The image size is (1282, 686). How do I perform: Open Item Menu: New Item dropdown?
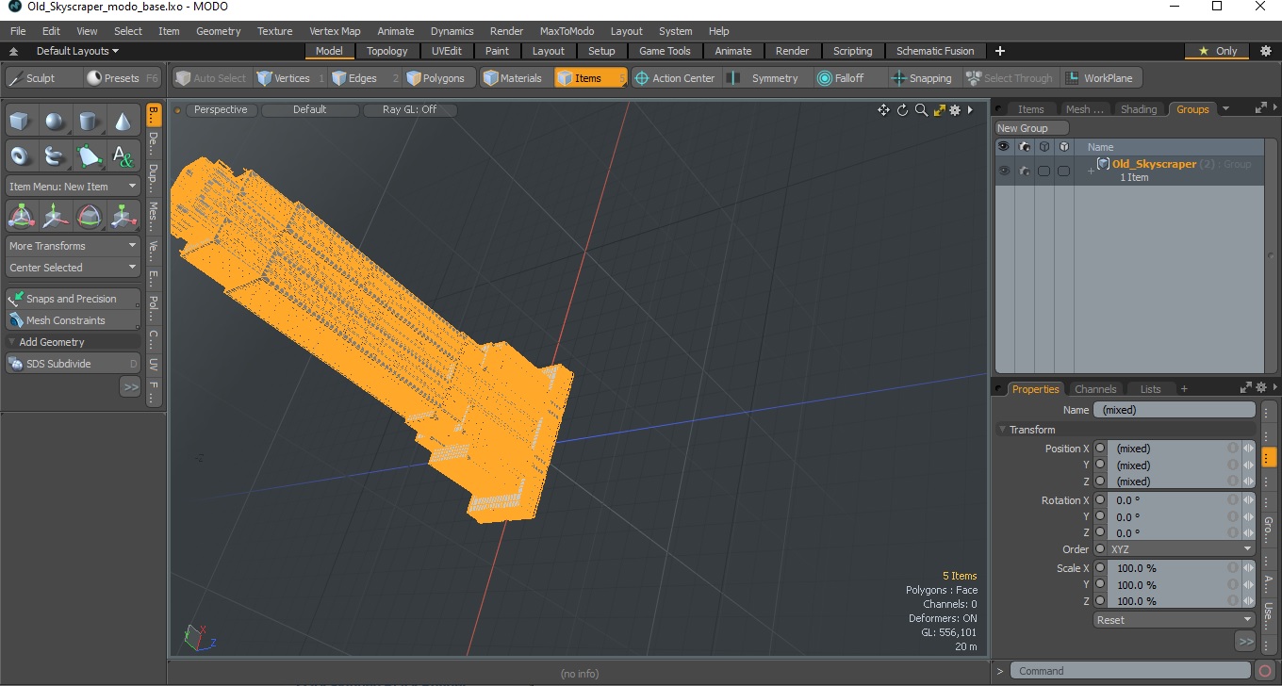pos(73,187)
